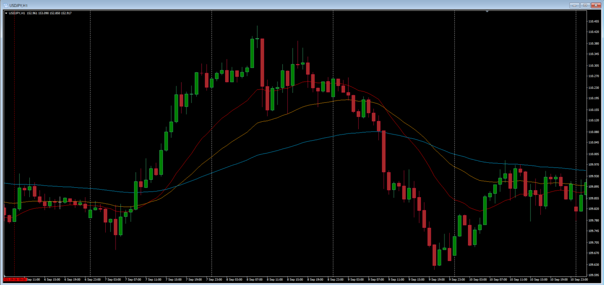Expand the USDJPY,H1 one-click trading arrow

pyautogui.click(x=6, y=13)
